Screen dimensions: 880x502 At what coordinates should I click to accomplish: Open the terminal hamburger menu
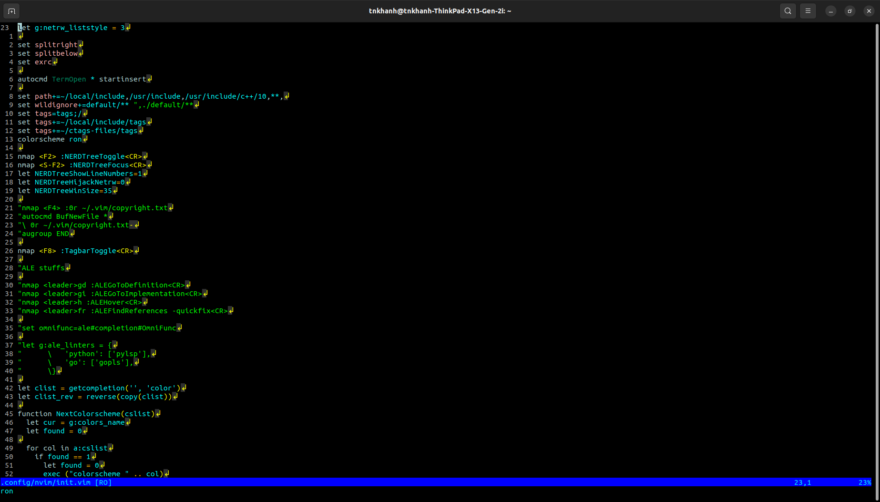808,11
